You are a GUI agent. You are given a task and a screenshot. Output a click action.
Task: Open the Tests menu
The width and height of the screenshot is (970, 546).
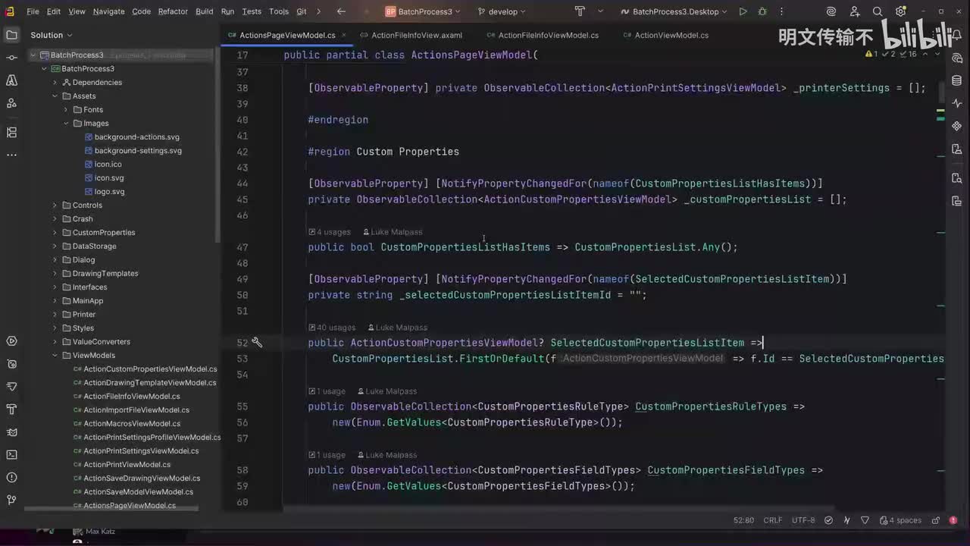click(252, 11)
